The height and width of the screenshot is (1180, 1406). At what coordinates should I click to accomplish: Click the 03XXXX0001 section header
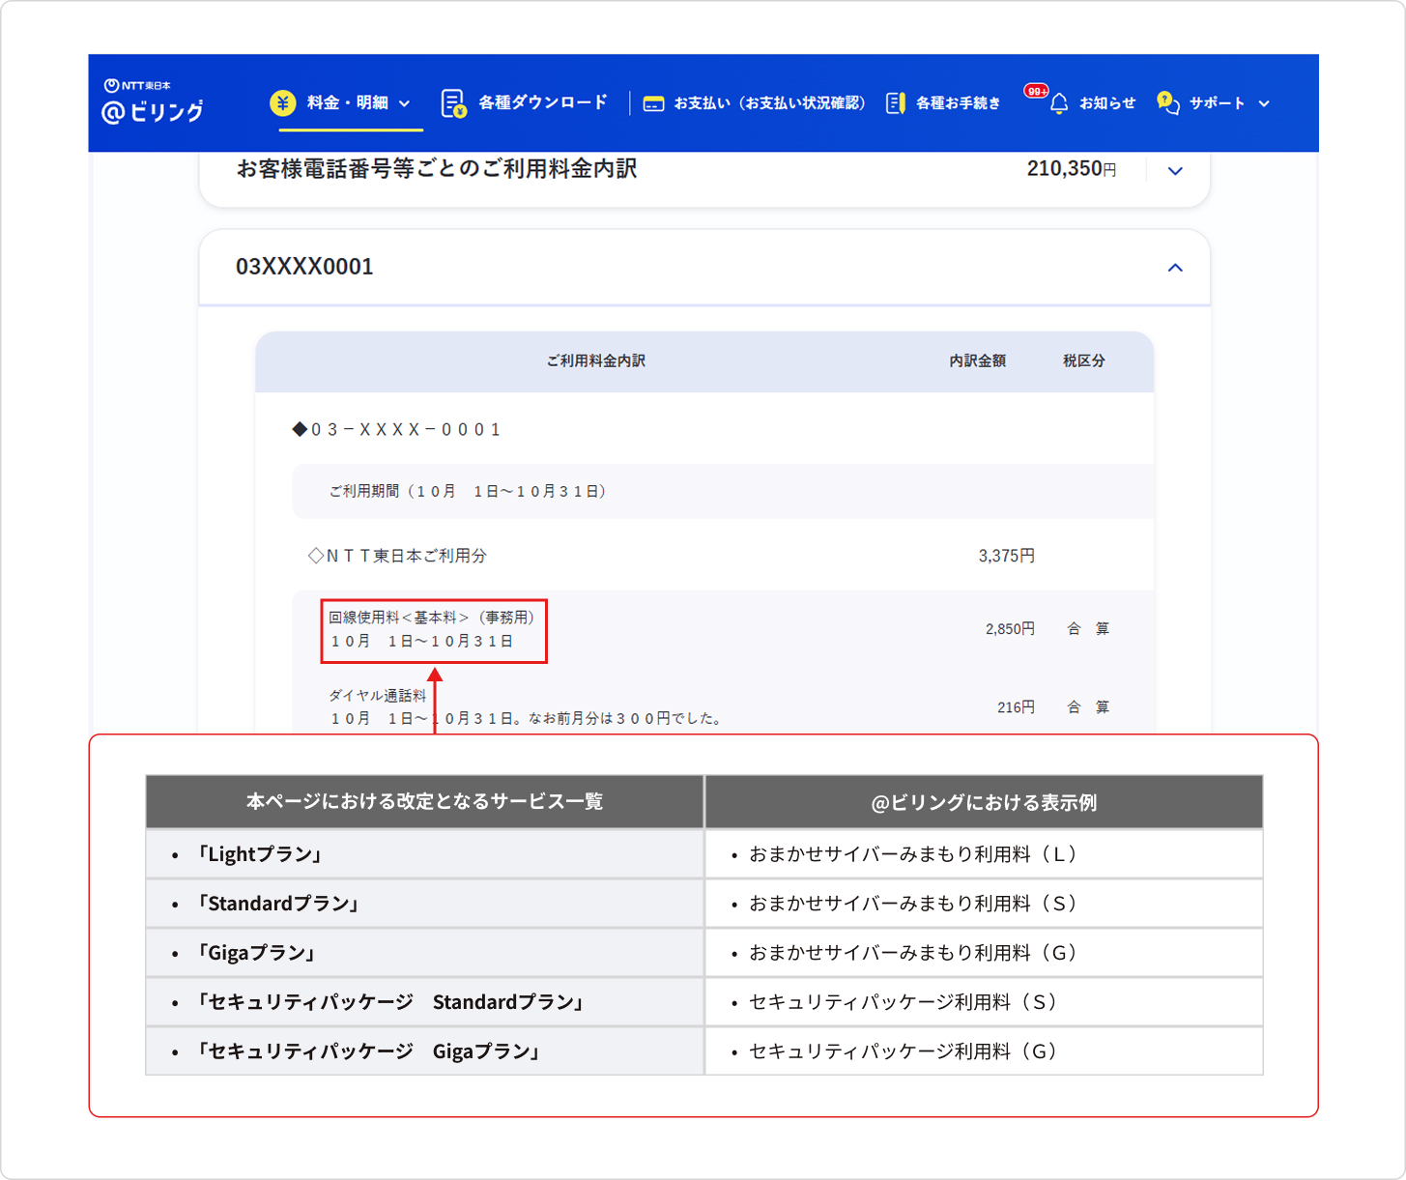click(704, 267)
